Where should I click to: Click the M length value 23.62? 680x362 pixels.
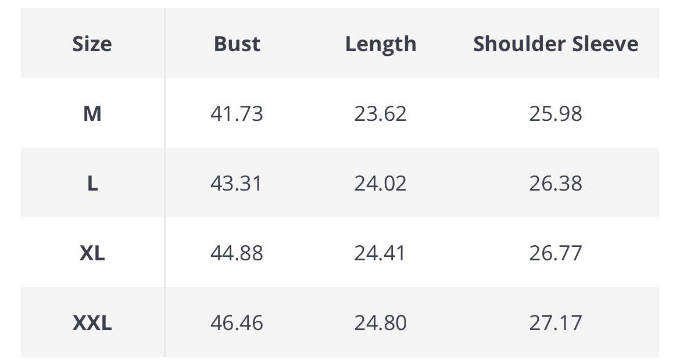381,114
